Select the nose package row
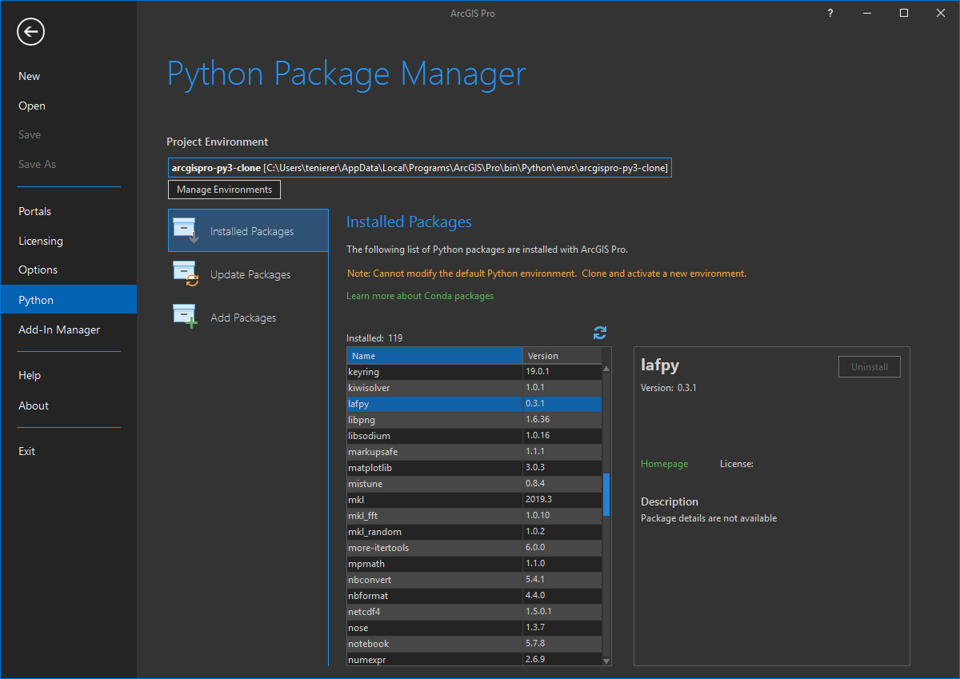The height and width of the screenshot is (679, 960). tap(474, 628)
